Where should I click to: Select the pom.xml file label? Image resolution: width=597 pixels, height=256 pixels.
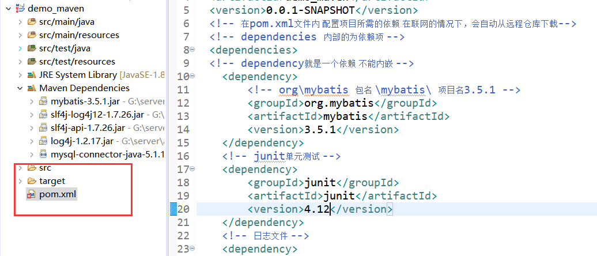pyautogui.click(x=58, y=195)
